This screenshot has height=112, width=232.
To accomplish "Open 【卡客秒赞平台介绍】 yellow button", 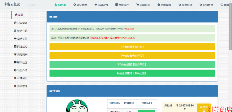I will click(132, 47).
